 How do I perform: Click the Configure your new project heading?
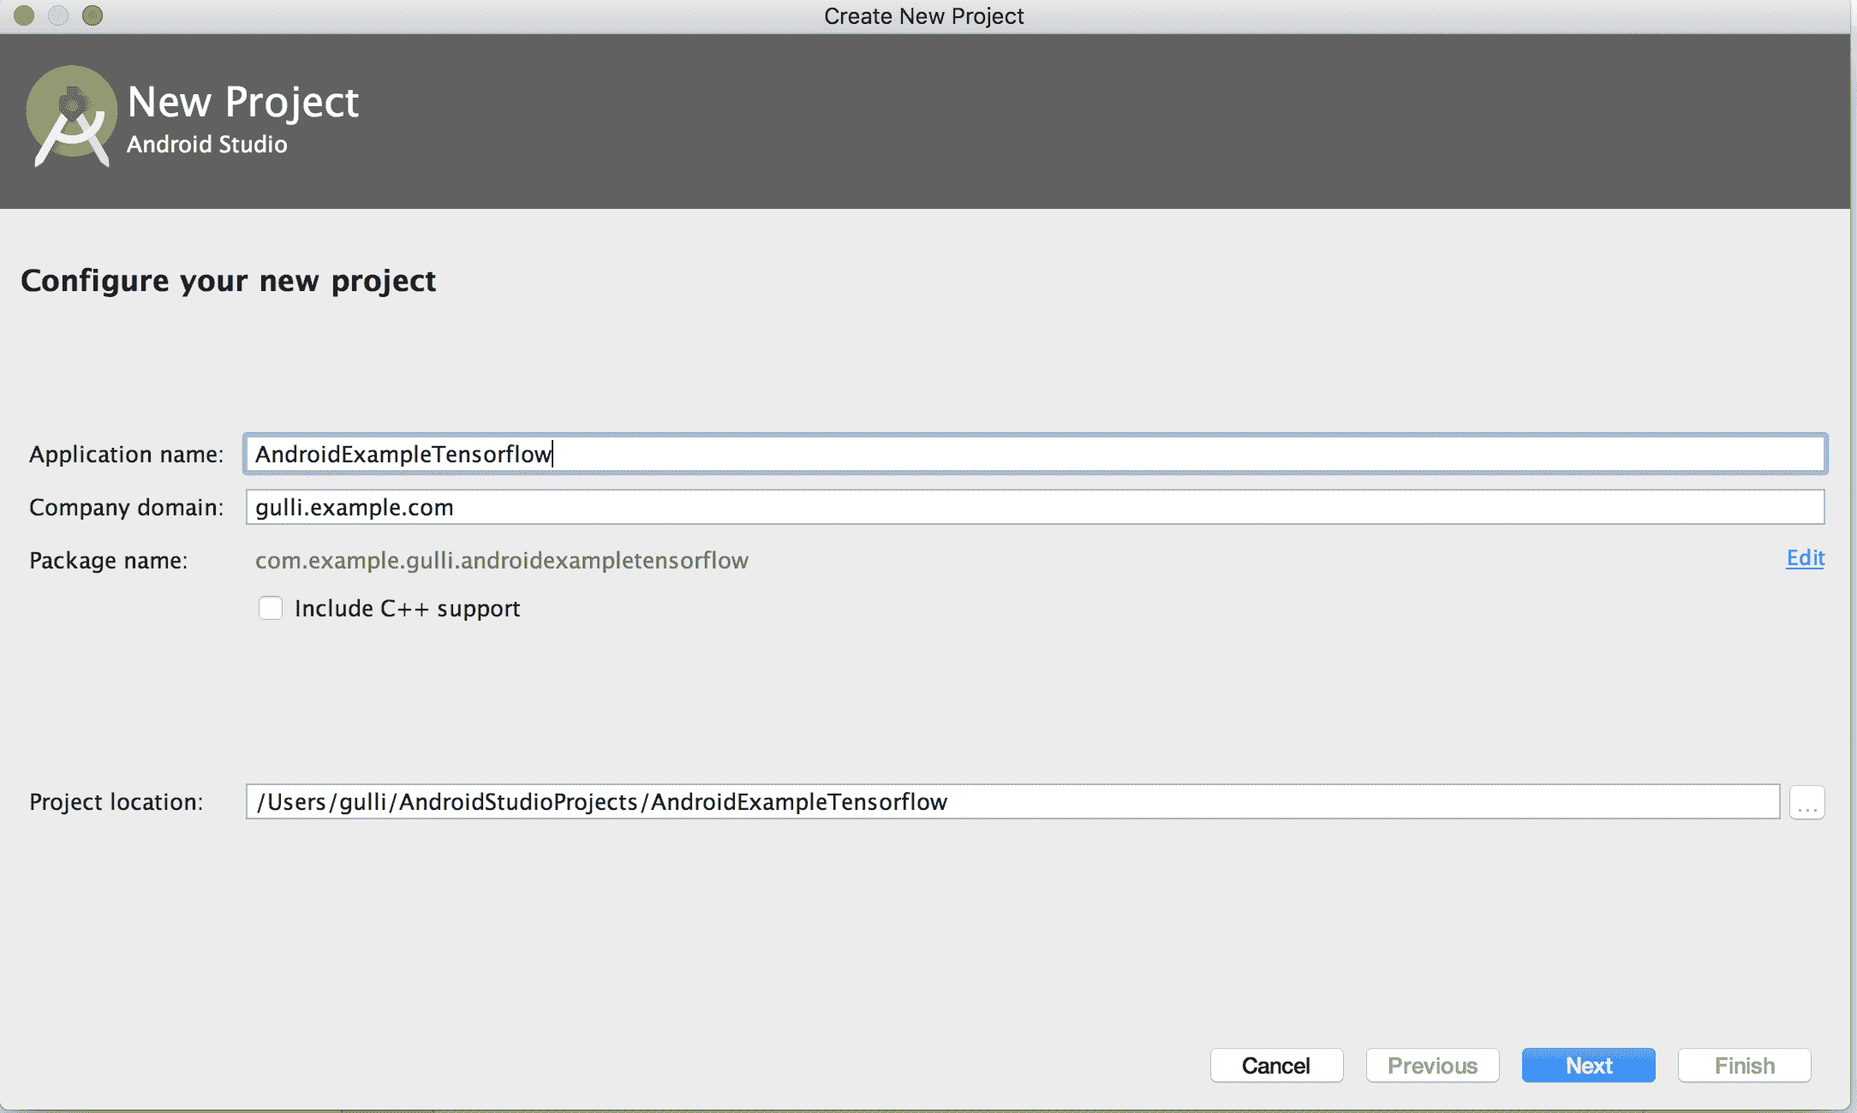point(229,281)
